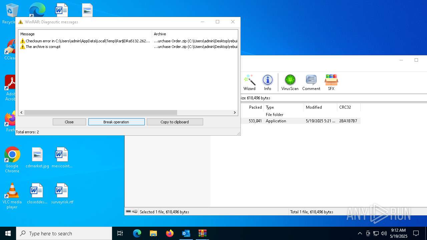Sort WinRAR list by Type column
Image resolution: width=427 pixels, height=240 pixels.
coord(284,107)
